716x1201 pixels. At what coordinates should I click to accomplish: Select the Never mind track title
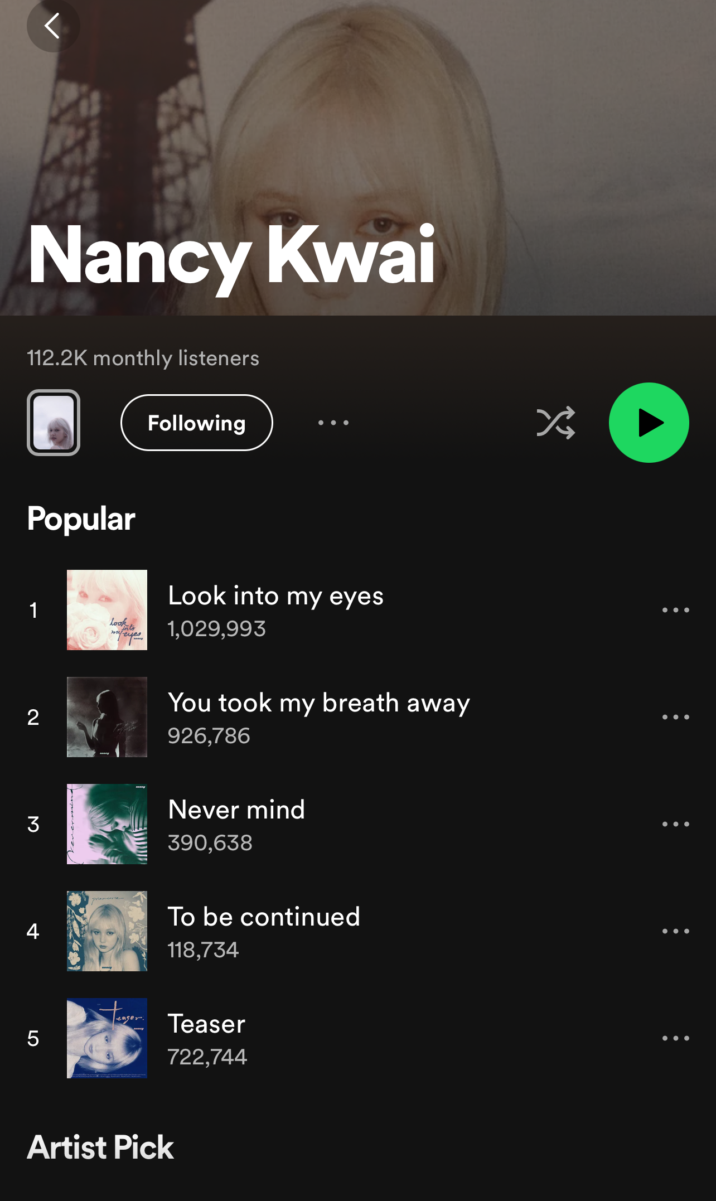click(x=236, y=810)
